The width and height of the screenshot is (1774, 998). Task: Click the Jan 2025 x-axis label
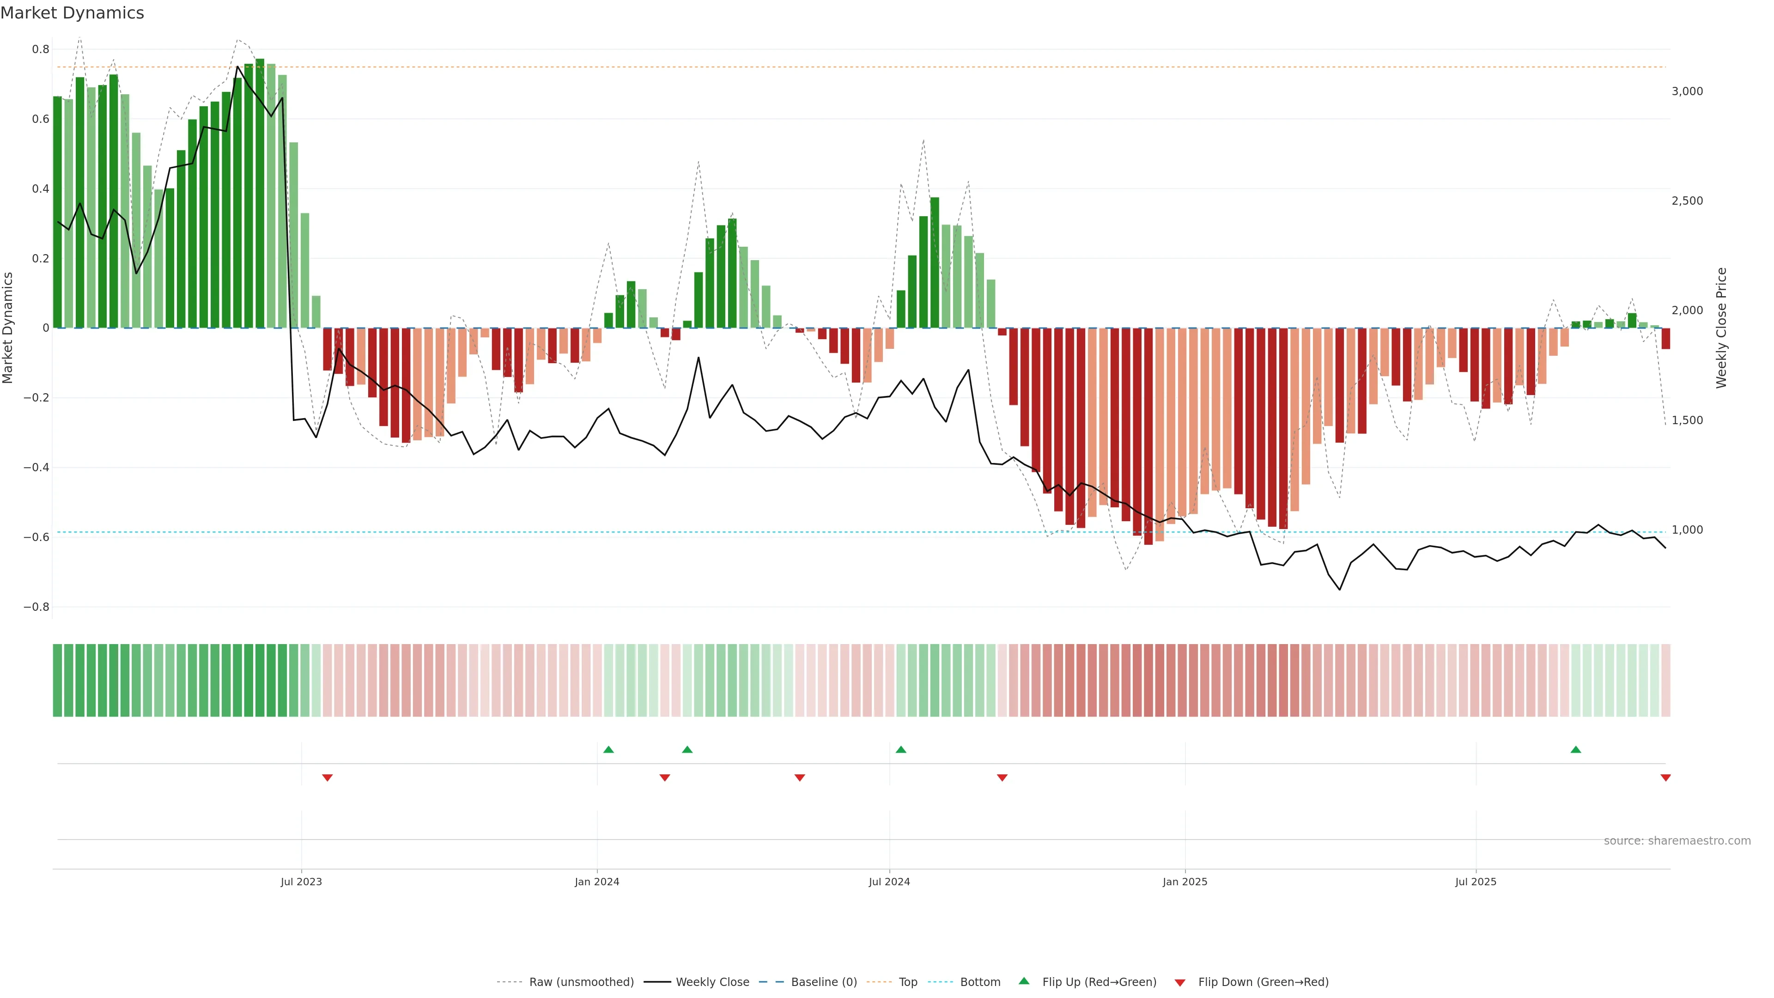pyautogui.click(x=1185, y=882)
